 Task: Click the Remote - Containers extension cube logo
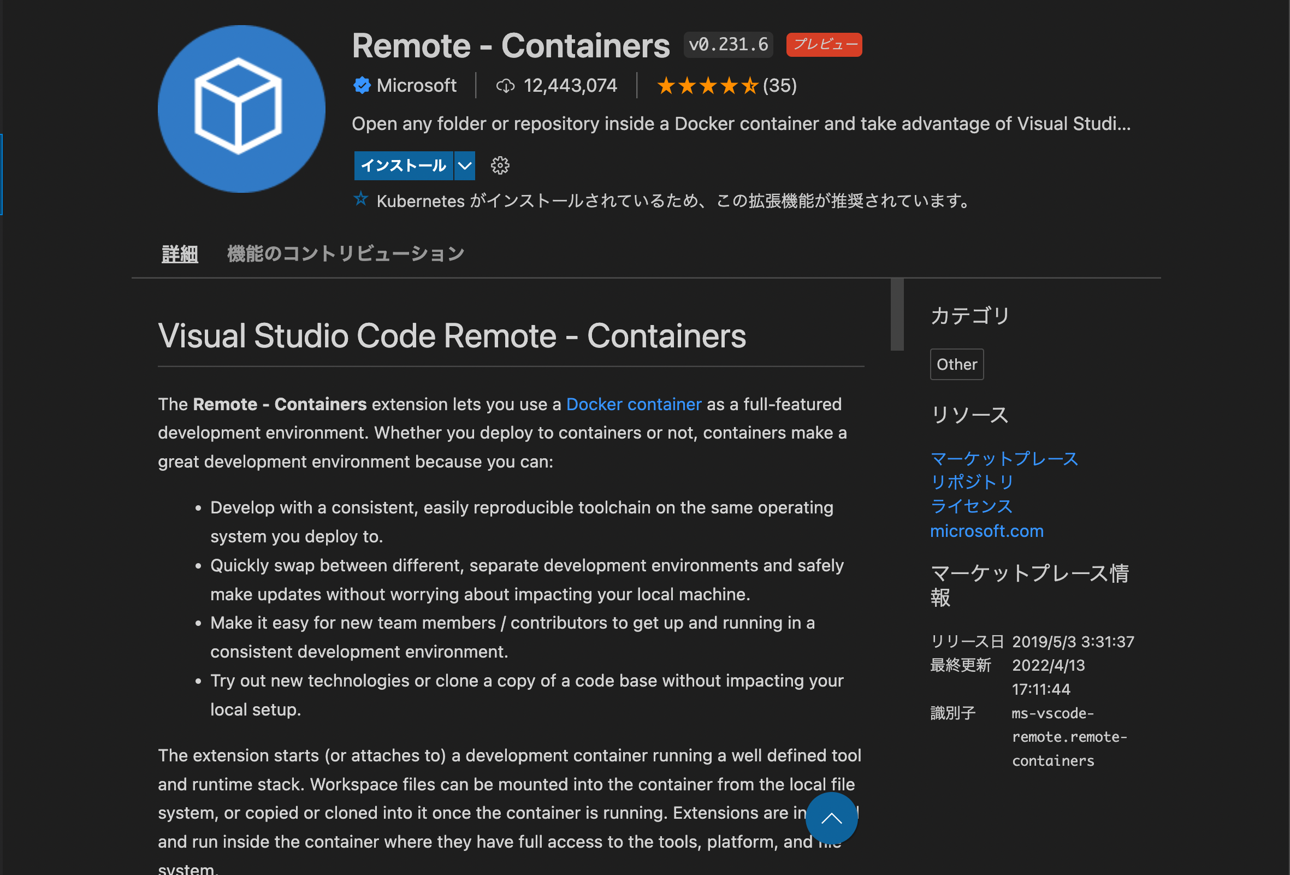(x=241, y=109)
